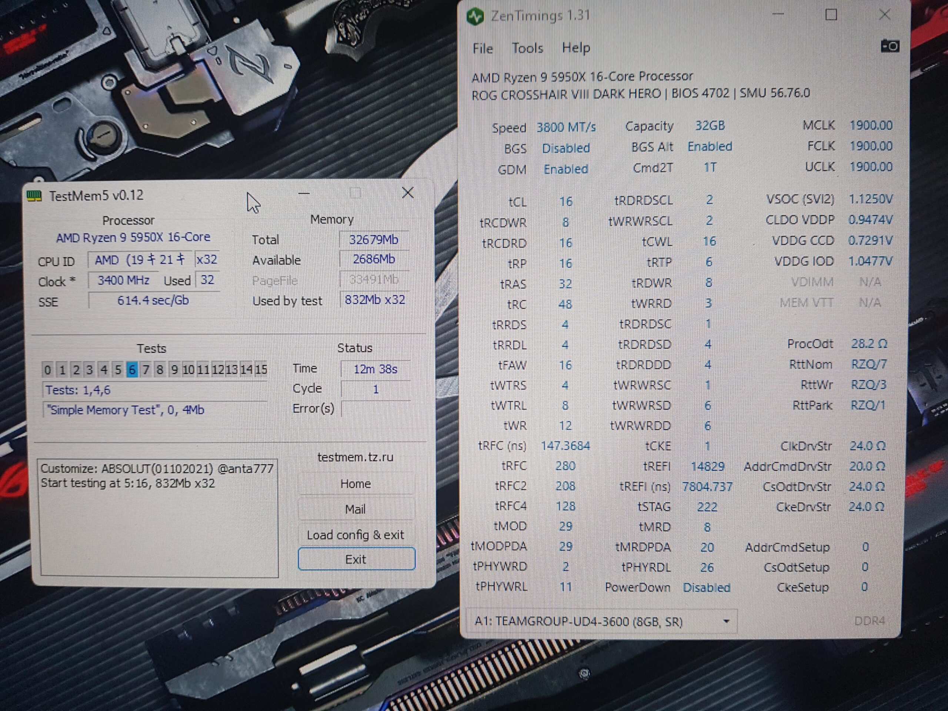Viewport: 948px width, 711px height.
Task: Click the ROG CROSSHAIR VIII DARK HERO motherboard line
Action: [641, 94]
